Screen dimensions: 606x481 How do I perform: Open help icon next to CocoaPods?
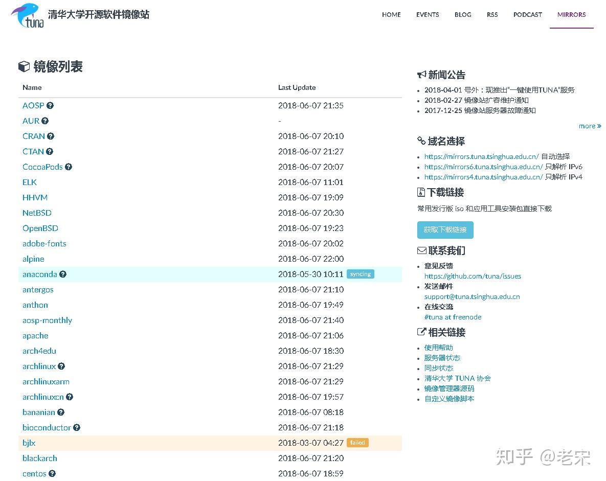[69, 167]
